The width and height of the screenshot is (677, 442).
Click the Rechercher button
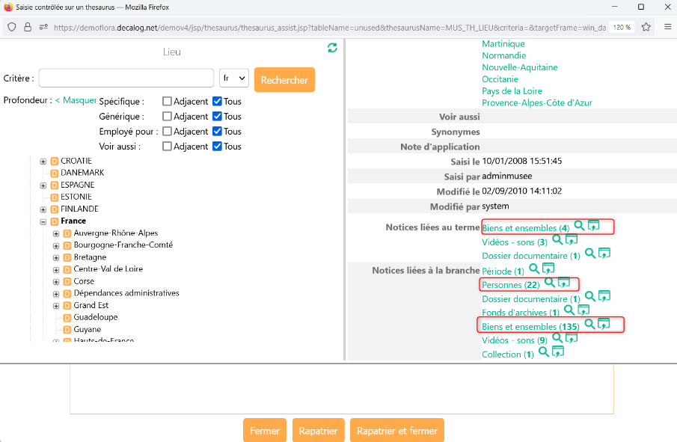284,79
